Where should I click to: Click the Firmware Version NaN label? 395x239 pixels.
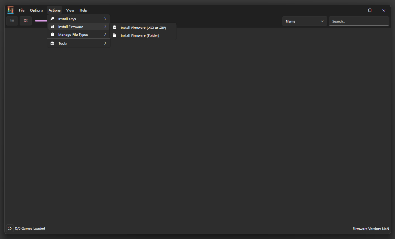[x=370, y=228]
